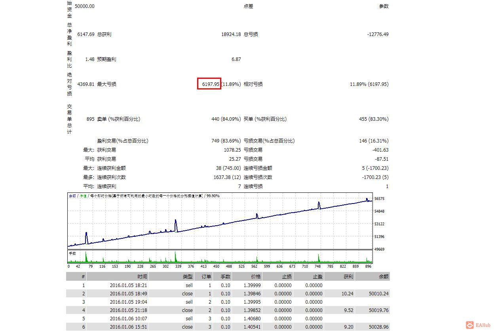Image resolution: width=494 pixels, height=331 pixels.
Task: Click the largest loss trade -401.63
Action: [x=380, y=150]
